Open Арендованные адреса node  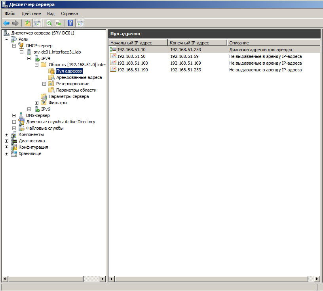point(79,77)
